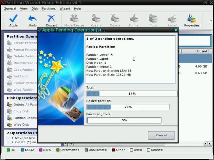The height and width of the screenshot is (160, 214).
Task: Click horizontal scrollbar right arrow
Action: coord(210,144)
